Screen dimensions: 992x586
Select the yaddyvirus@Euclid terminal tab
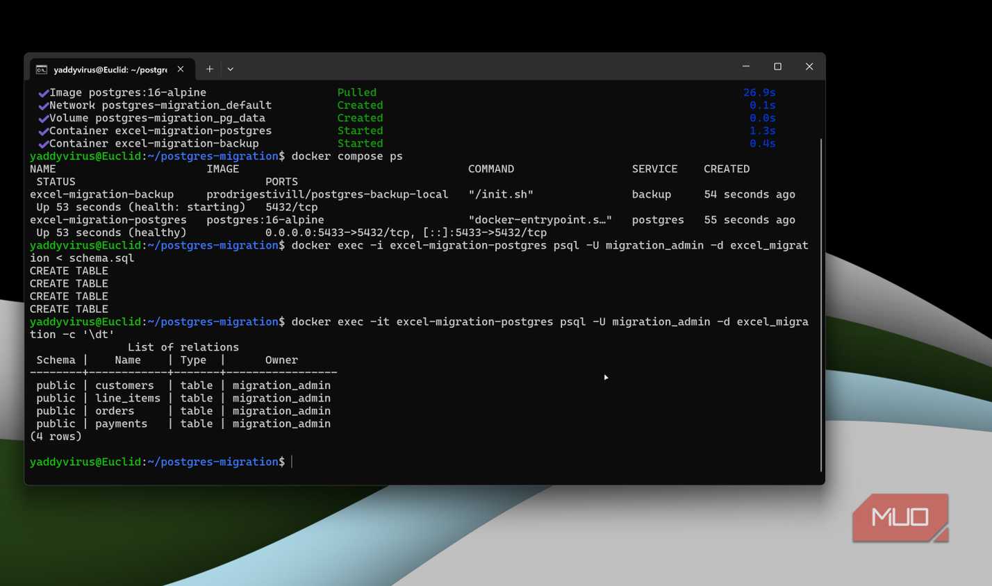coord(110,69)
